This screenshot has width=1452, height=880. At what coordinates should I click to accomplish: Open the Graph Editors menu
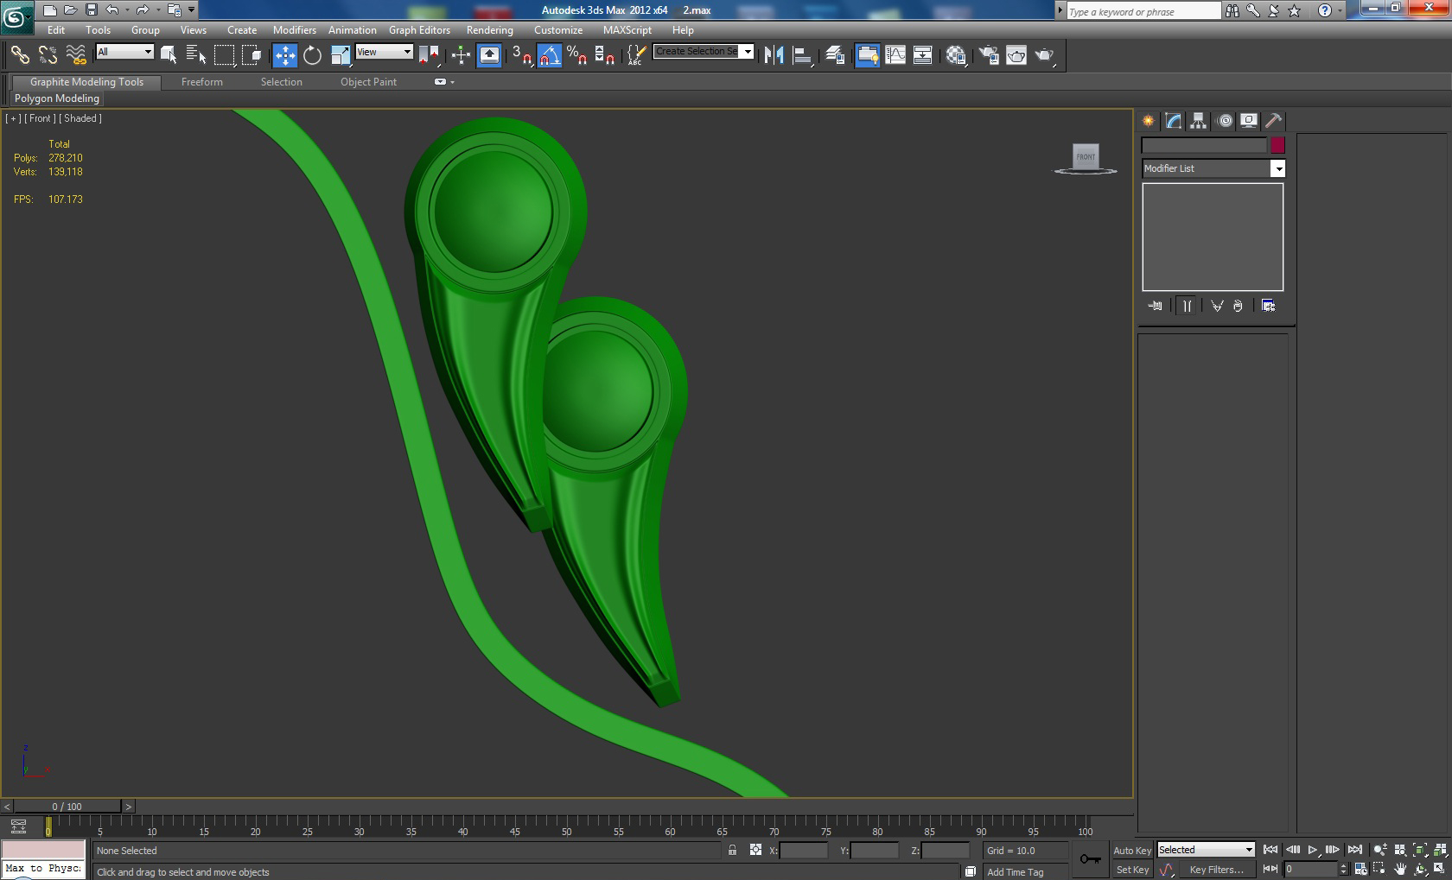(x=419, y=29)
